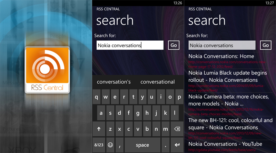Choose the "conversation's" word suggestion
Viewport: 276px width, 153px height.
point(114,82)
